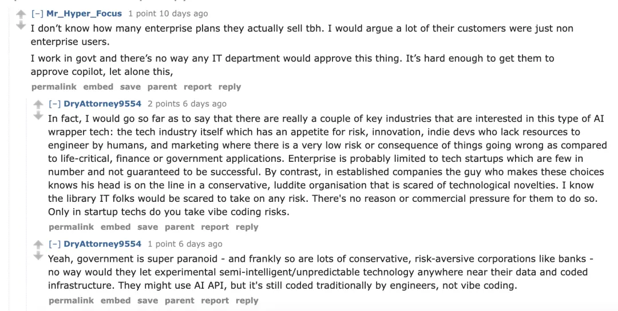Click embed under the AI wrapper comment
618x311 pixels.
point(116,227)
